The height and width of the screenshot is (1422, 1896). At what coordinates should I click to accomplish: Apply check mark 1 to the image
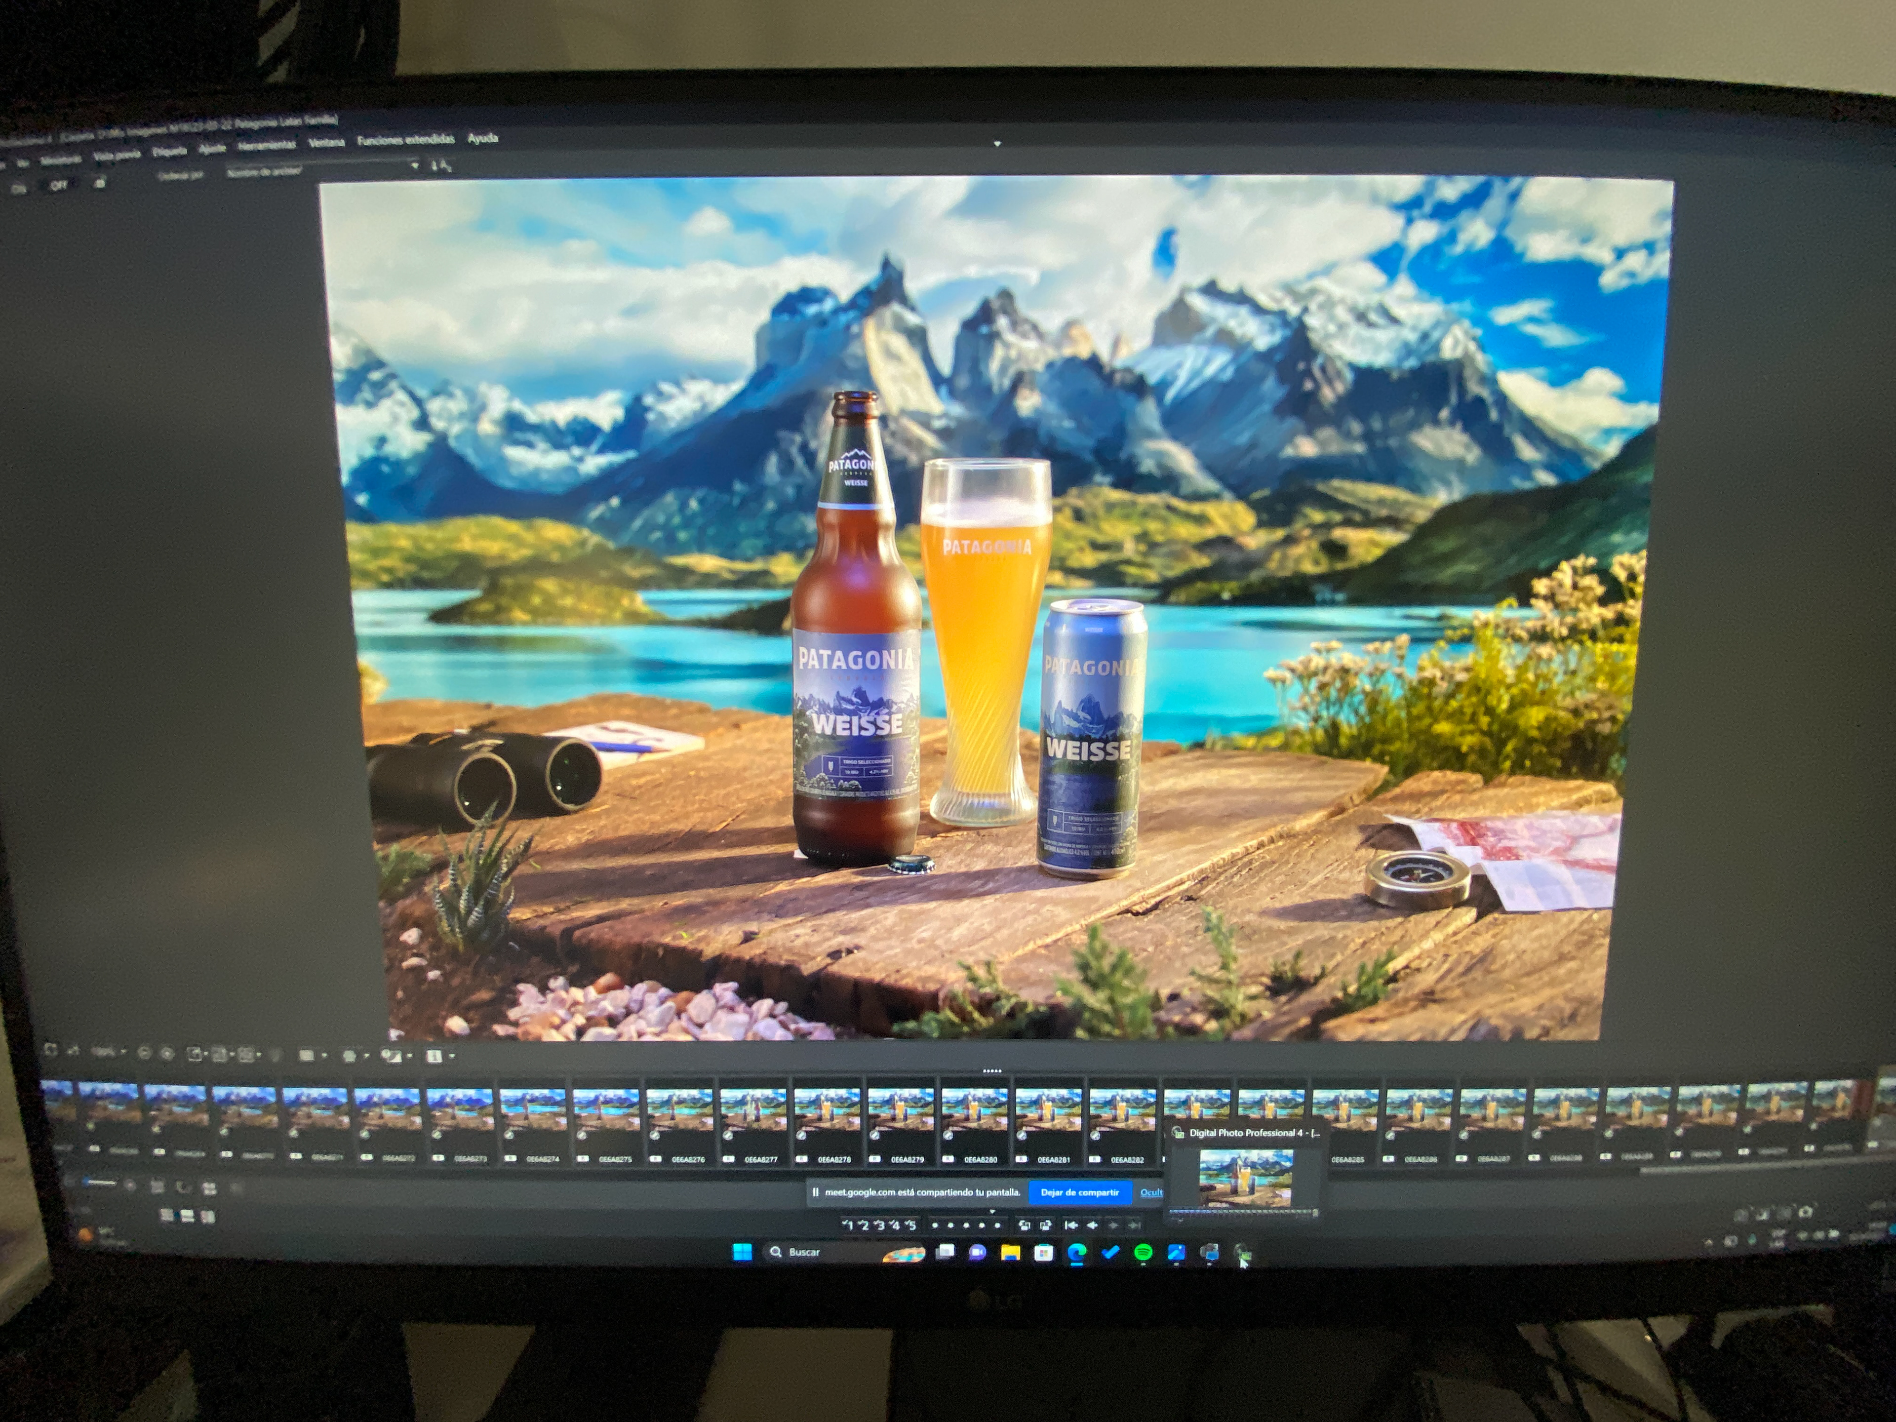(x=848, y=1225)
